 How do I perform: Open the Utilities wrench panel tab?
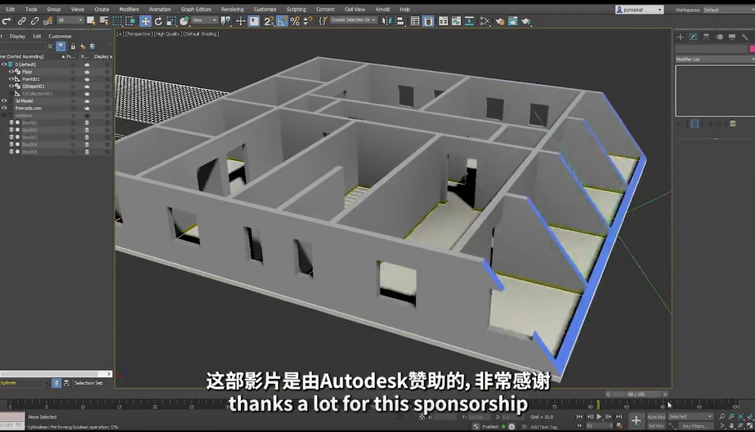[745, 37]
